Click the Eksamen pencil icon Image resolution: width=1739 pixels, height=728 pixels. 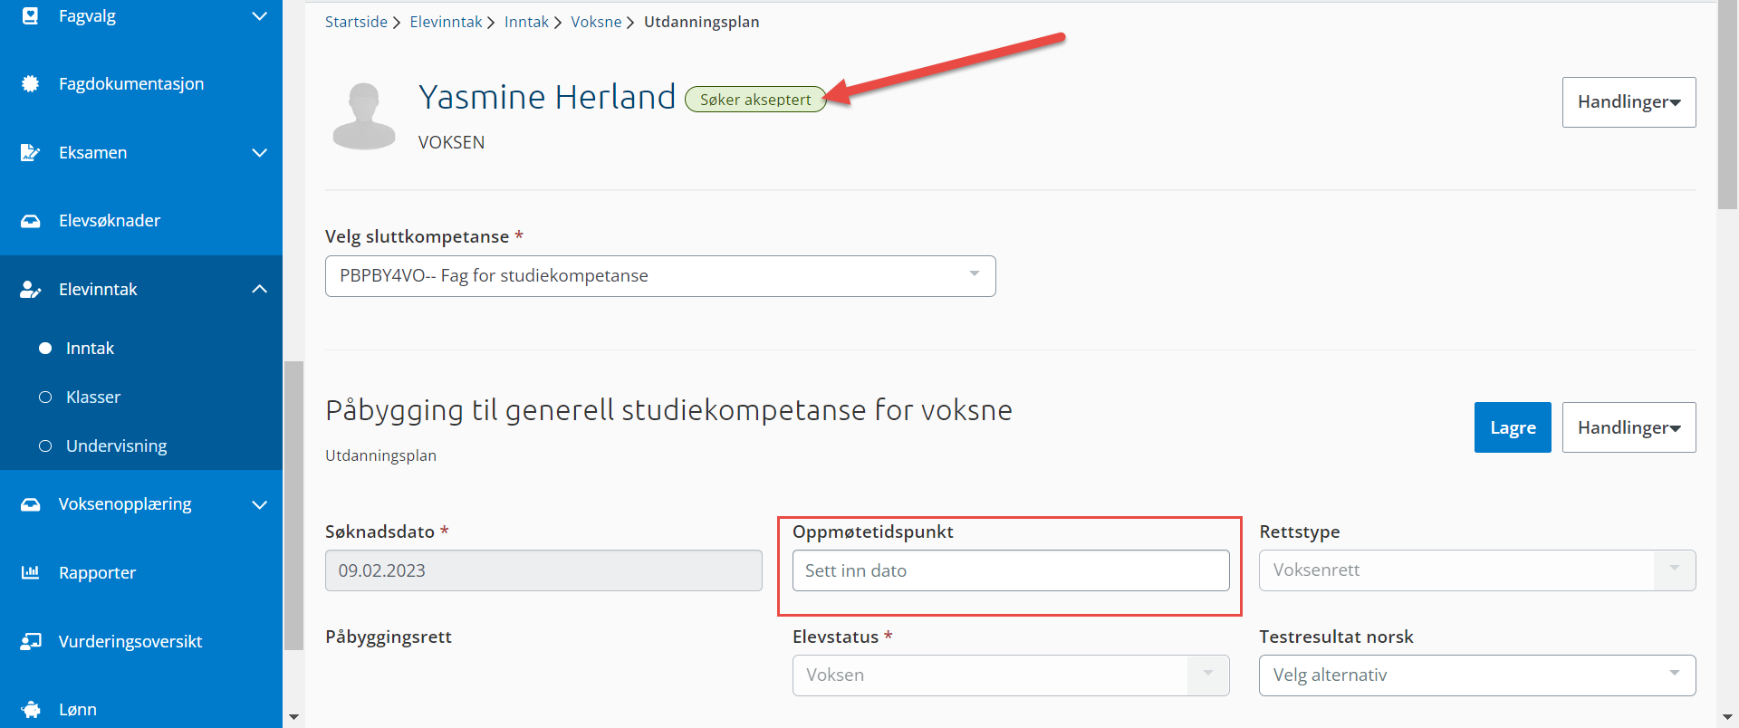tap(30, 152)
